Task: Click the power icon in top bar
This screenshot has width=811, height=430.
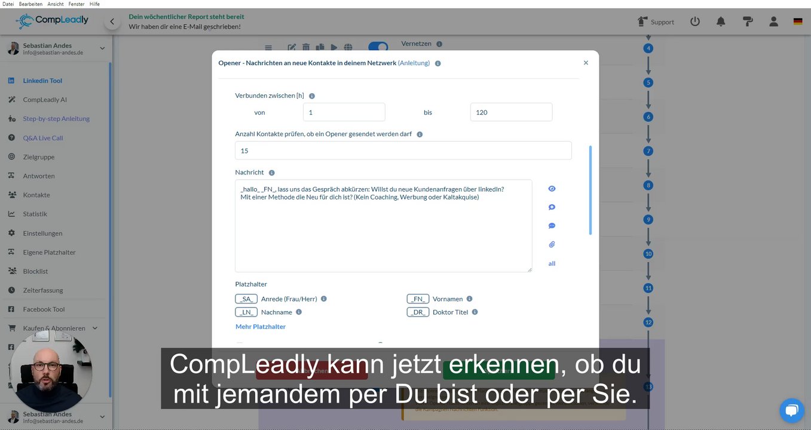Action: tap(694, 21)
